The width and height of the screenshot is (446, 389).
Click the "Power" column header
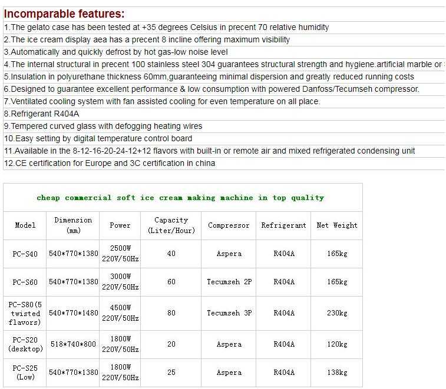[x=120, y=225]
